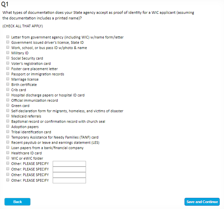Click the Save and Continue button
The image size is (224, 209).
202,202
